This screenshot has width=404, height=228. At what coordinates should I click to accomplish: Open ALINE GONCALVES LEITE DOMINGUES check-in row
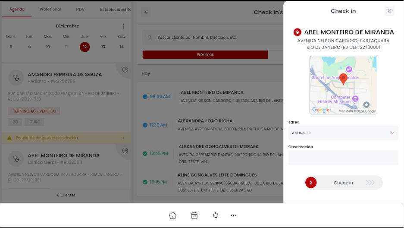point(210,182)
